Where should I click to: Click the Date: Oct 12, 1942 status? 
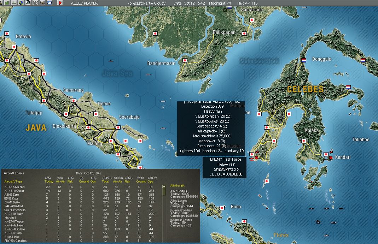click(189, 3)
